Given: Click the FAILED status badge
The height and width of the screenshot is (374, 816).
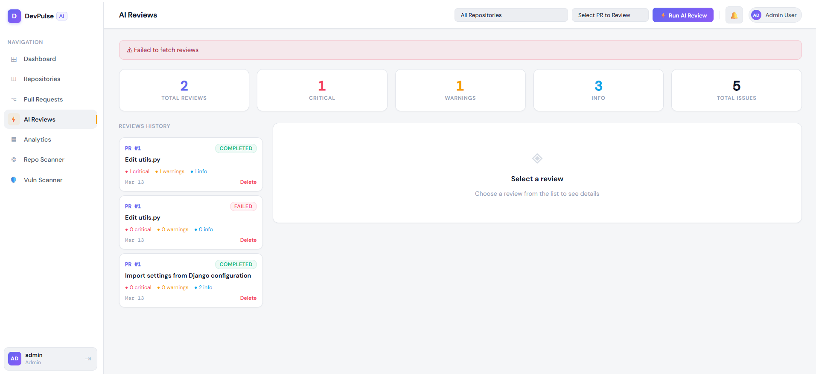Looking at the screenshot, I should 243,206.
